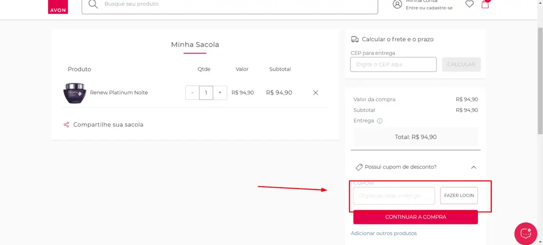This screenshot has height=245, width=543.
Task: Click CONTINUAR A COMPRA button
Action: [415, 217]
